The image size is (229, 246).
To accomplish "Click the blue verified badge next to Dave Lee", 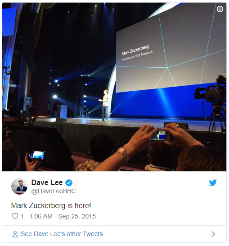I will tap(69, 183).
